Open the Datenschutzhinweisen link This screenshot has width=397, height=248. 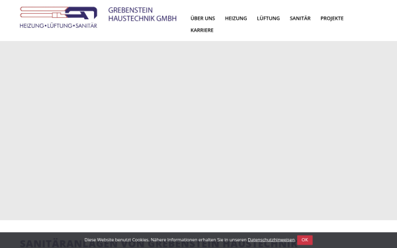pyautogui.click(x=271, y=239)
